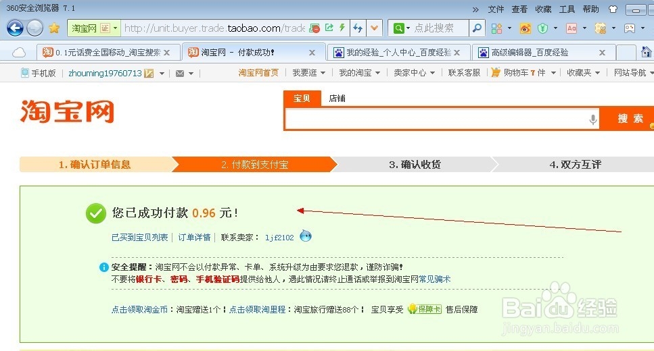Switch to the 我的经验_个人中心 tab
Image resolution: width=654 pixels, height=351 pixels.
pyautogui.click(x=398, y=53)
